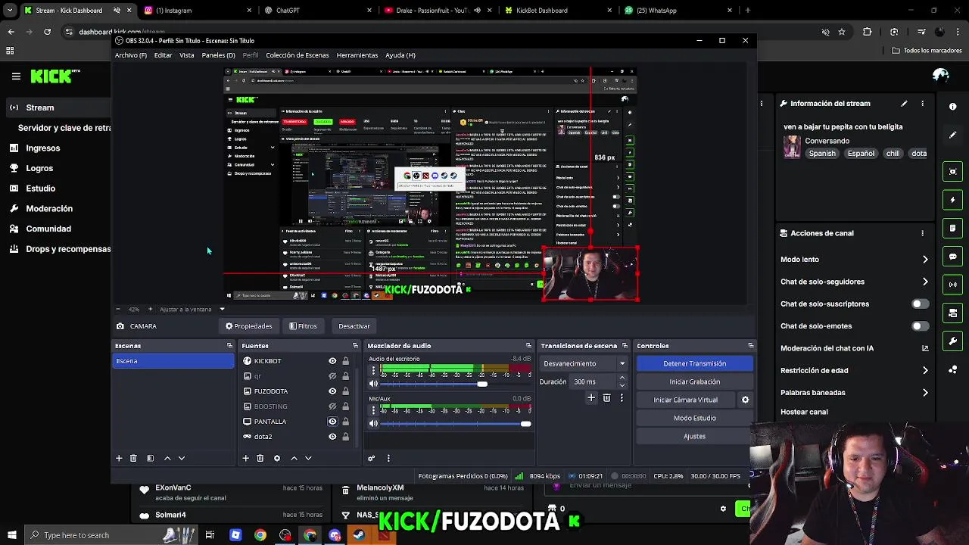Viewport: 969px width, 545px height.
Task: Move selected source down in Fuentes
Action: click(308, 458)
